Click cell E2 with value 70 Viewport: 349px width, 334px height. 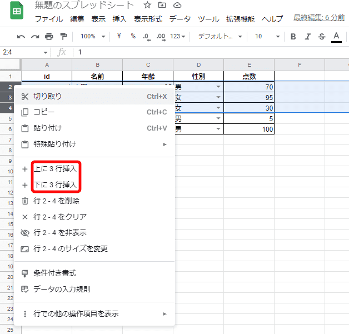[249, 87]
